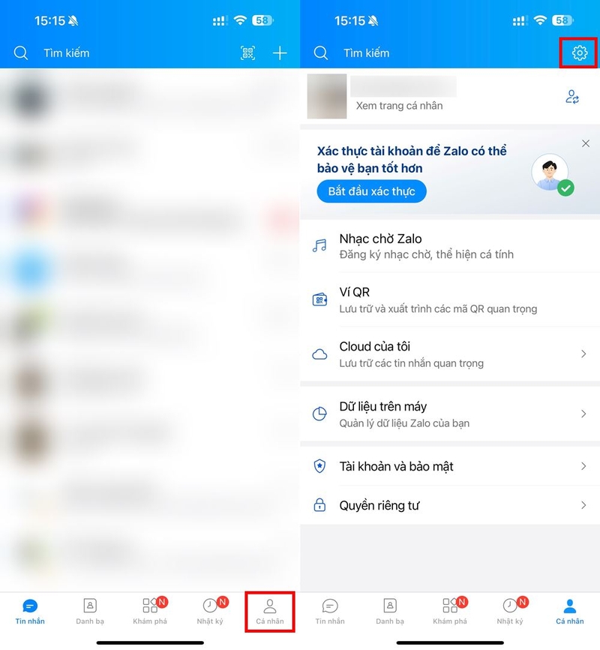600x650 pixels.
Task: Select Khám phá tab on right screen
Action: pos(450,612)
